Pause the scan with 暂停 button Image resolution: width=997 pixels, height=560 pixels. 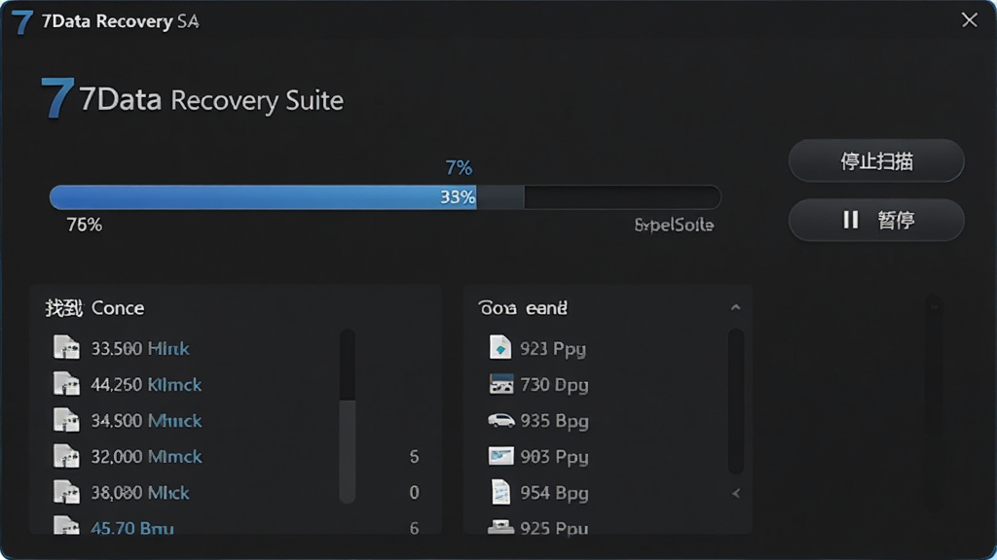click(x=876, y=220)
